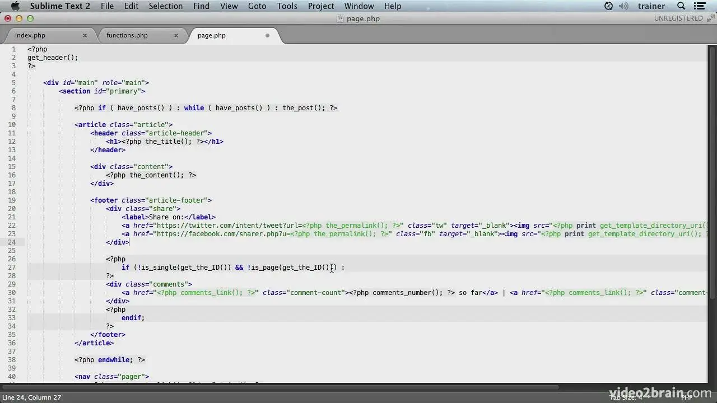Open the Goto menu
The width and height of the screenshot is (717, 403).
(x=257, y=6)
